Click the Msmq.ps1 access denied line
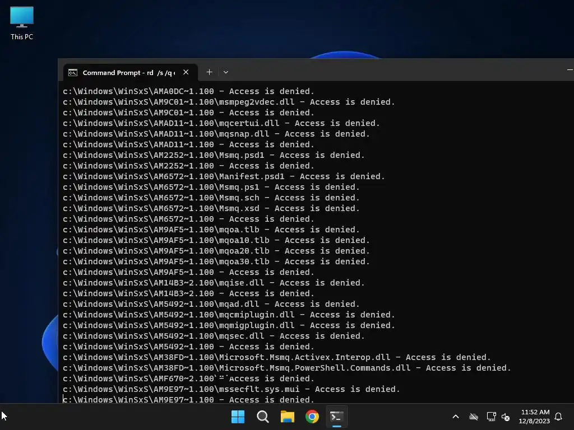The image size is (574, 430). pos(211,187)
